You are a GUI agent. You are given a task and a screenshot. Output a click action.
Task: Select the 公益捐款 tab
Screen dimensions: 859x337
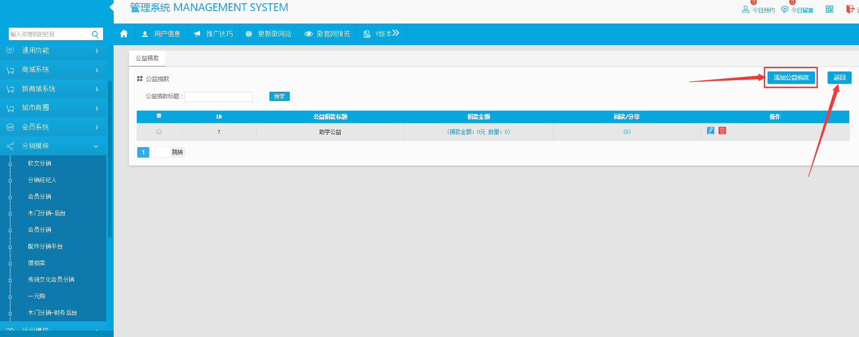[147, 58]
